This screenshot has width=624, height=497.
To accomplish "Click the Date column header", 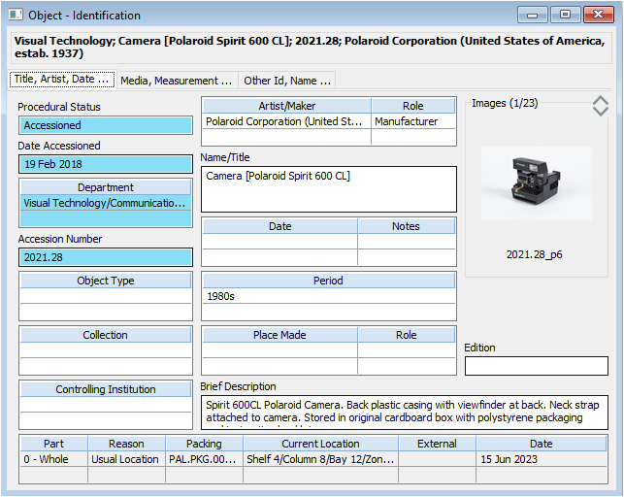I will pos(280,226).
